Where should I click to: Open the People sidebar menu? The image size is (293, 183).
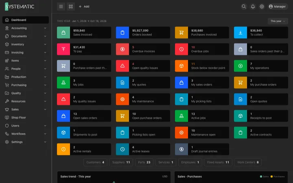(26, 69)
